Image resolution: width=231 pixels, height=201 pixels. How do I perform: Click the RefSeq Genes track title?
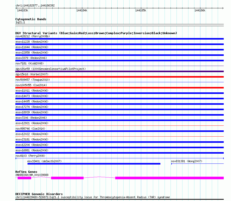[26, 172]
